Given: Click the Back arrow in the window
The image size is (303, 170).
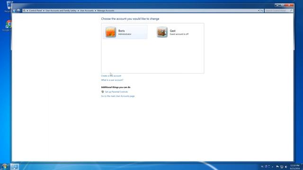Looking at the screenshot, I should 14,10.
